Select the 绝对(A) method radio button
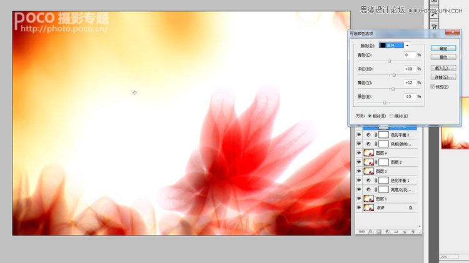Viewport: 469px width, 263px height. 391,116
